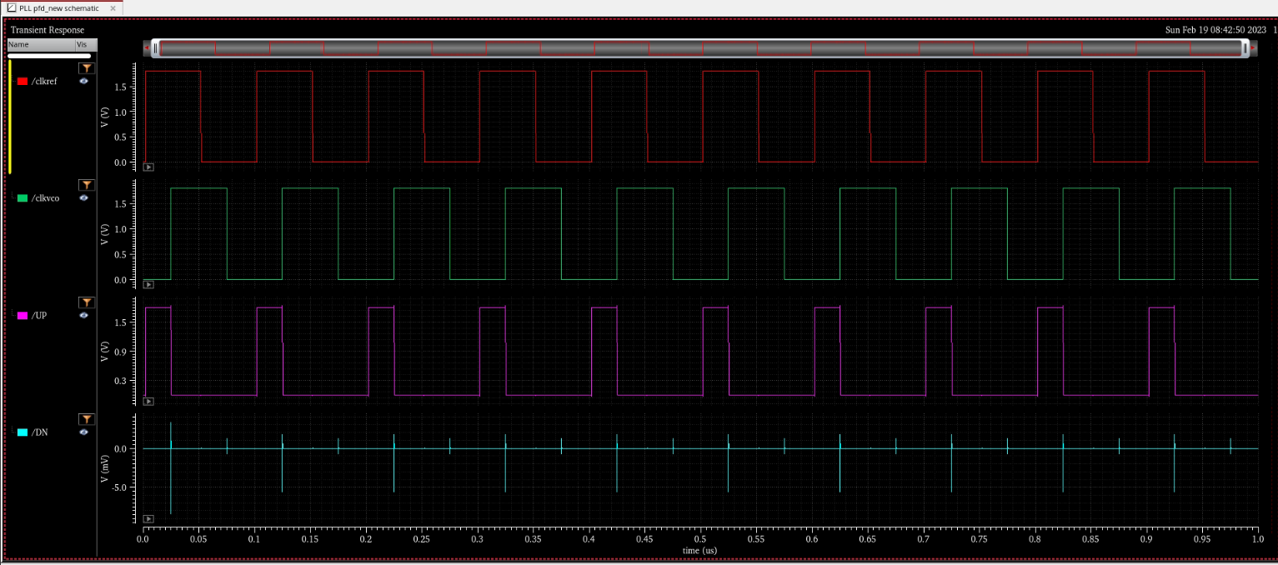Click the red /clkref color swatch
This screenshot has height=565, width=1278.
(x=23, y=81)
